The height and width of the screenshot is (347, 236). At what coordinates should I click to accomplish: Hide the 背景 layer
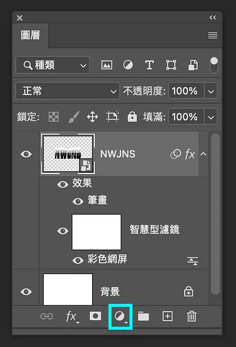[x=26, y=292]
